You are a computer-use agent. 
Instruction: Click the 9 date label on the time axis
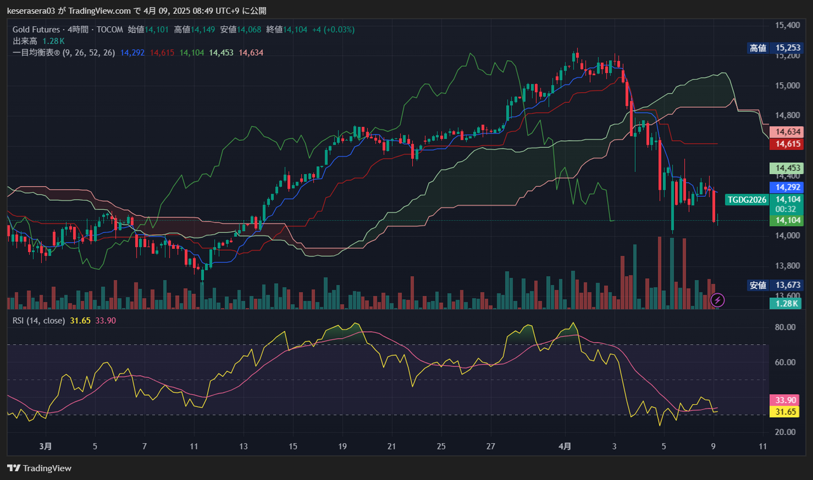(714, 446)
